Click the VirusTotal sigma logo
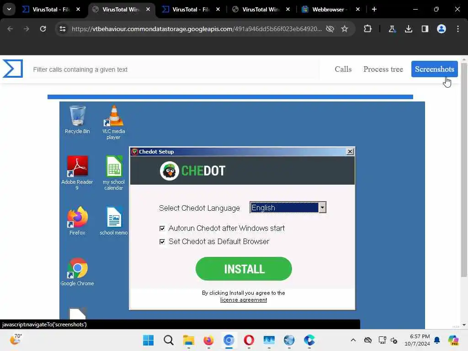The width and height of the screenshot is (468, 351). pyautogui.click(x=12, y=69)
